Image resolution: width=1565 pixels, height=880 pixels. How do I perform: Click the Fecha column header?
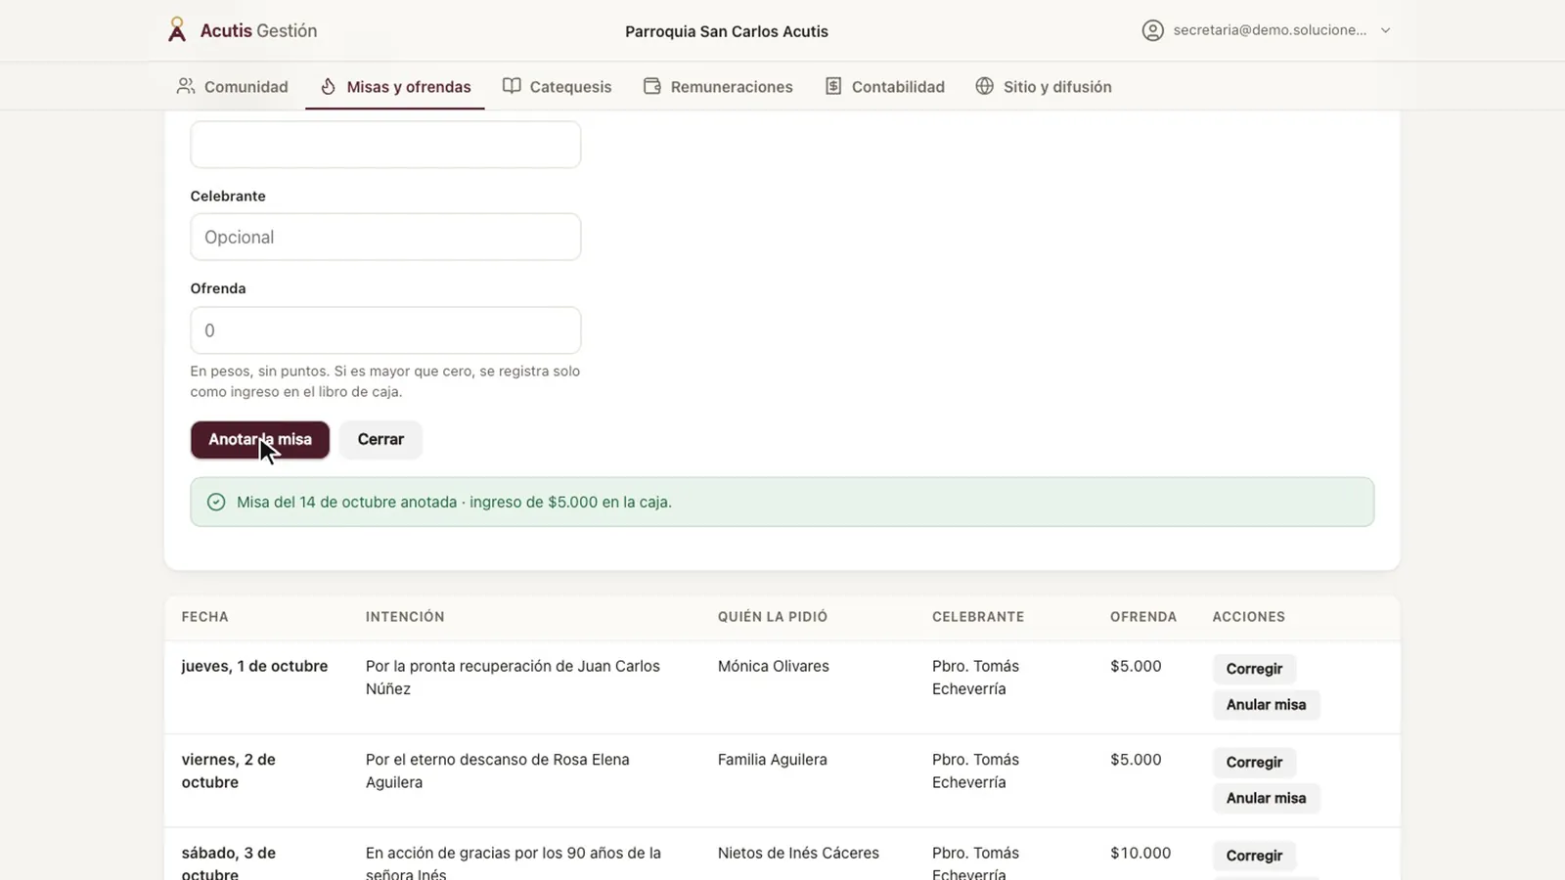point(204,617)
